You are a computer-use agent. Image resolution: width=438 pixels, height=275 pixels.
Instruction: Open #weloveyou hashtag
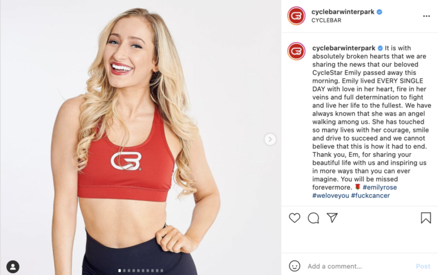click(330, 196)
